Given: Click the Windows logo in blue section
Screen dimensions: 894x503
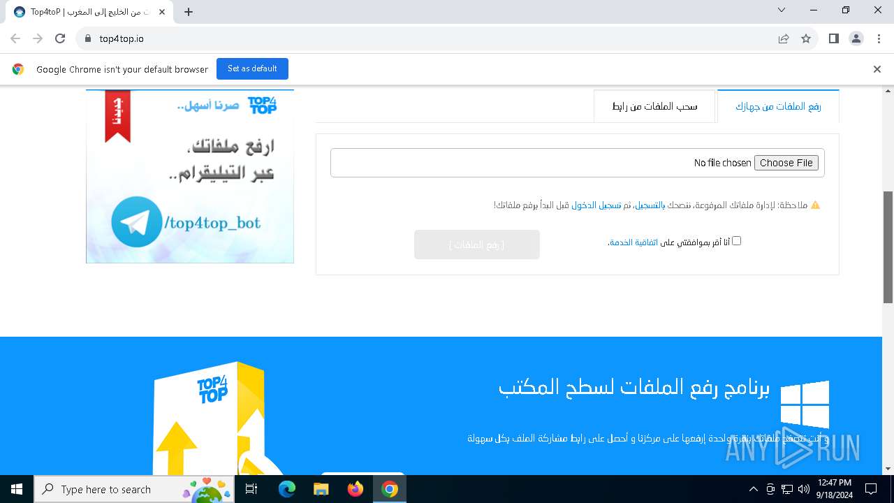Looking at the screenshot, I should point(805,404).
